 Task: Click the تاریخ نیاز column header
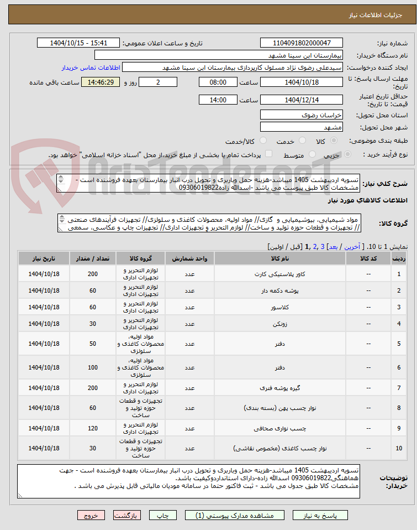[x=44, y=258]
